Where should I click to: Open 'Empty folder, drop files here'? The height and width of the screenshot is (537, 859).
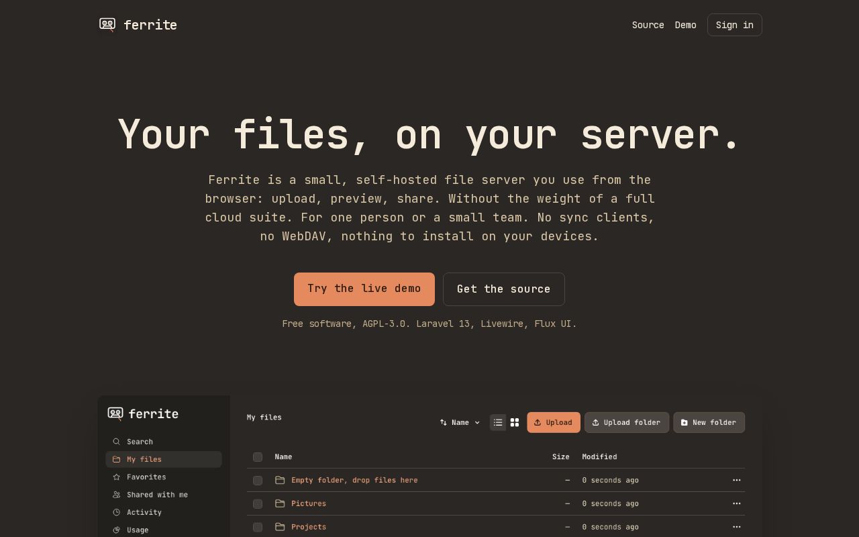click(354, 480)
